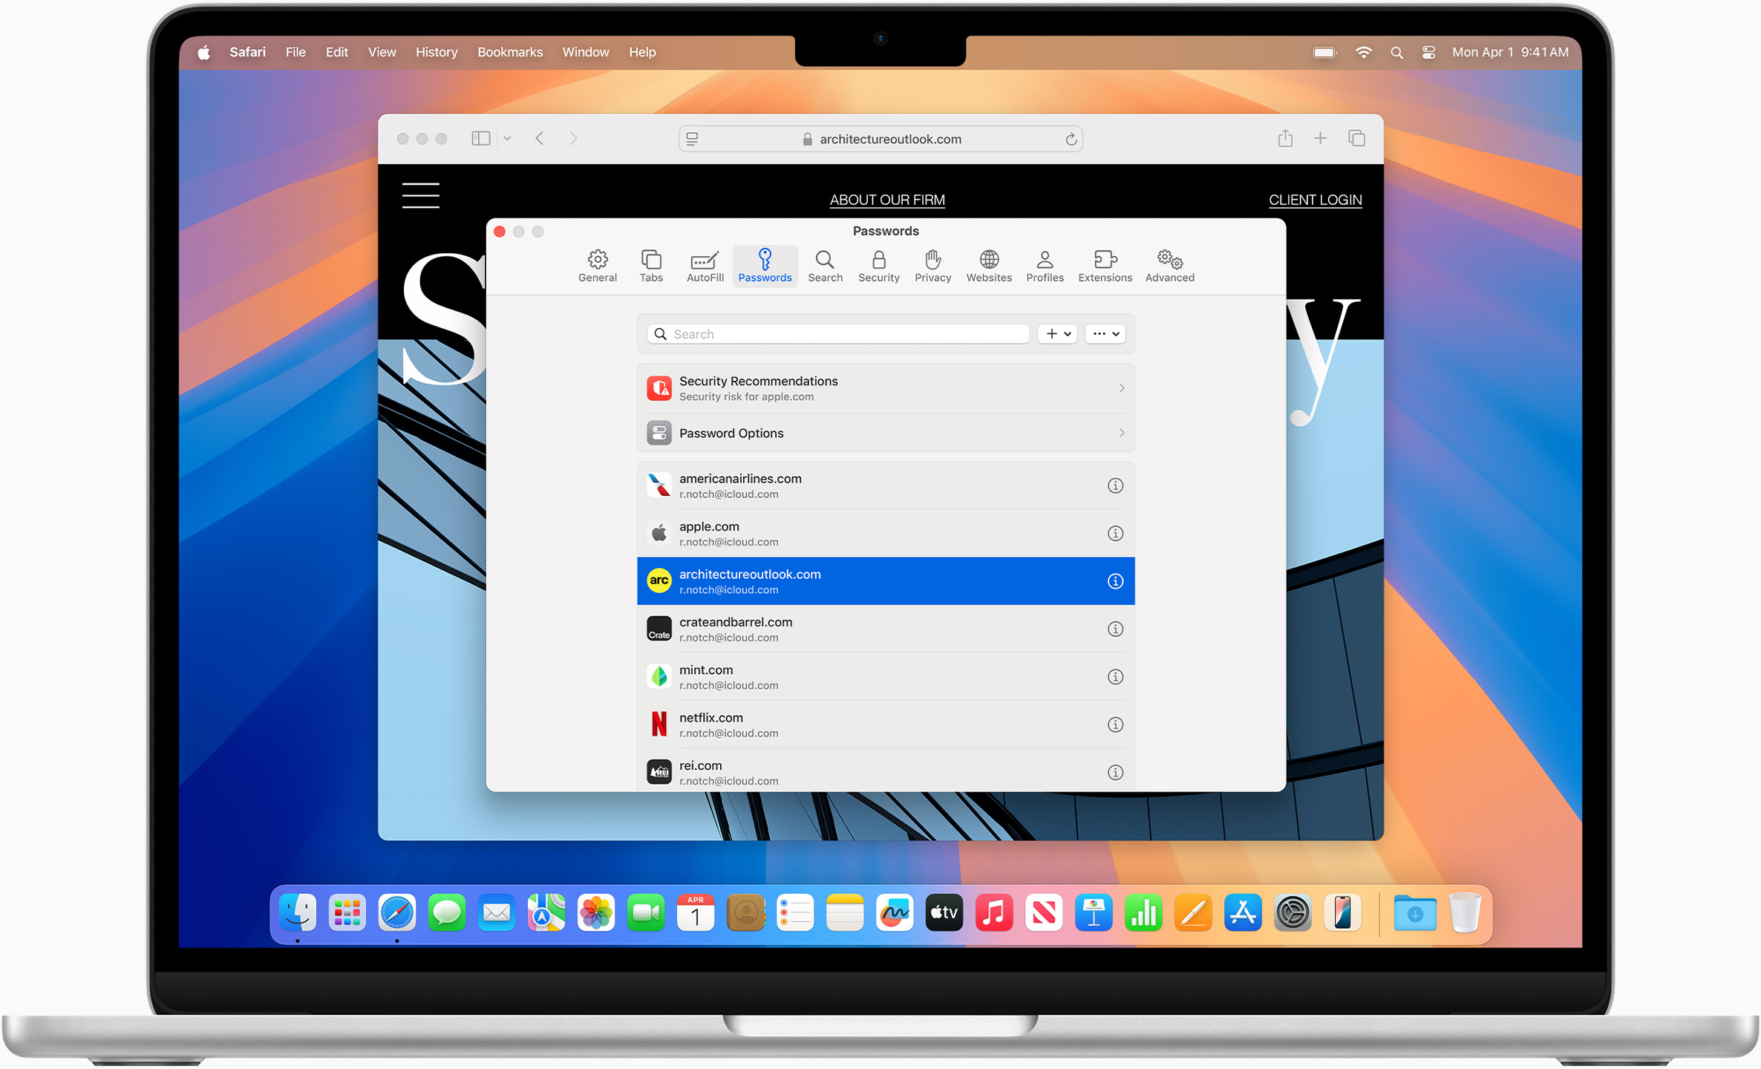Open the CLIENT LOGIN link
The height and width of the screenshot is (1069, 1761).
(x=1315, y=199)
